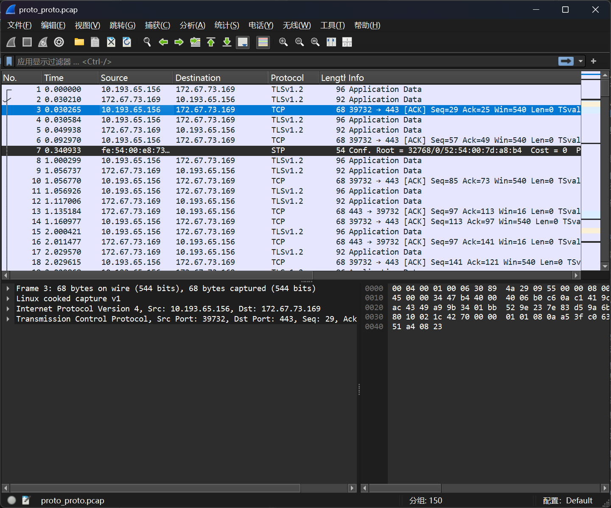Viewport: 611px width, 508px height.
Task: Open the 工具(T) menu
Action: click(332, 25)
